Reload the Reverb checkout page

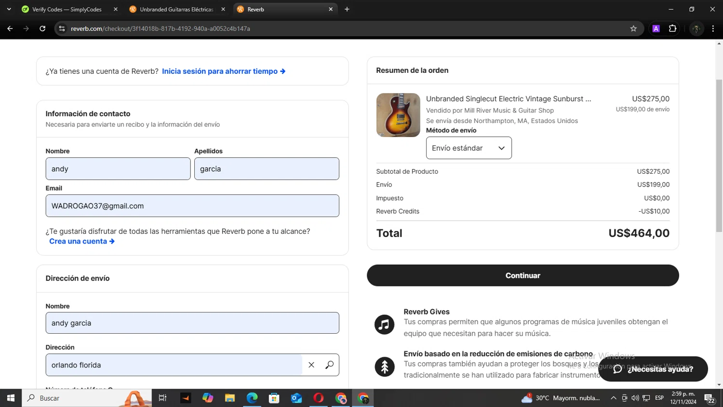(x=42, y=28)
